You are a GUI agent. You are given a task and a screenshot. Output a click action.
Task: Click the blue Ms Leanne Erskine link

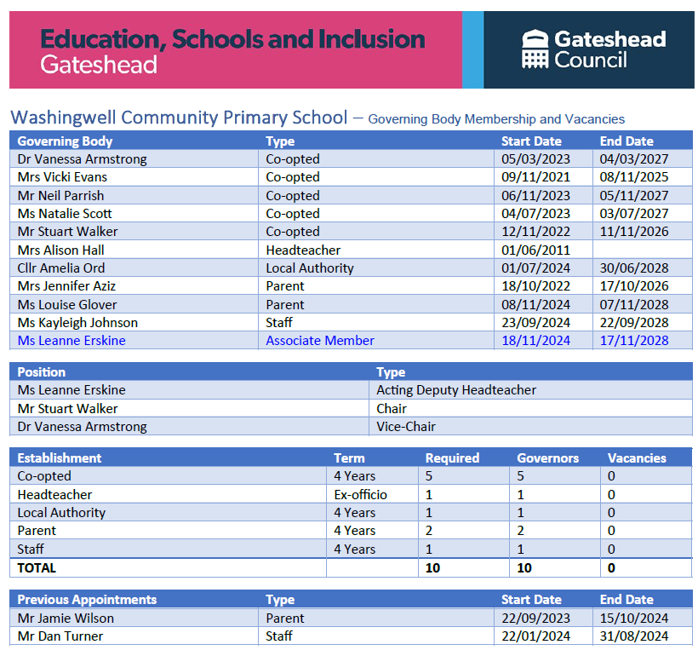(72, 341)
